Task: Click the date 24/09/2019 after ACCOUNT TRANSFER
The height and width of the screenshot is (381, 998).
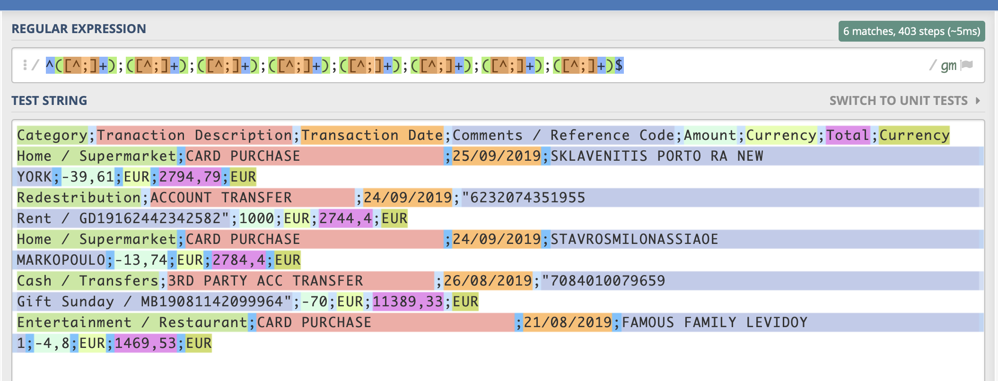Action: (408, 198)
